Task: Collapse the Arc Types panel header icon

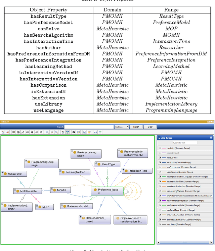Action: pyautogui.click(x=211, y=138)
